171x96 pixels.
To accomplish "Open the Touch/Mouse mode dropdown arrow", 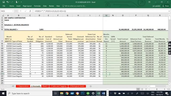I will 18,2.
